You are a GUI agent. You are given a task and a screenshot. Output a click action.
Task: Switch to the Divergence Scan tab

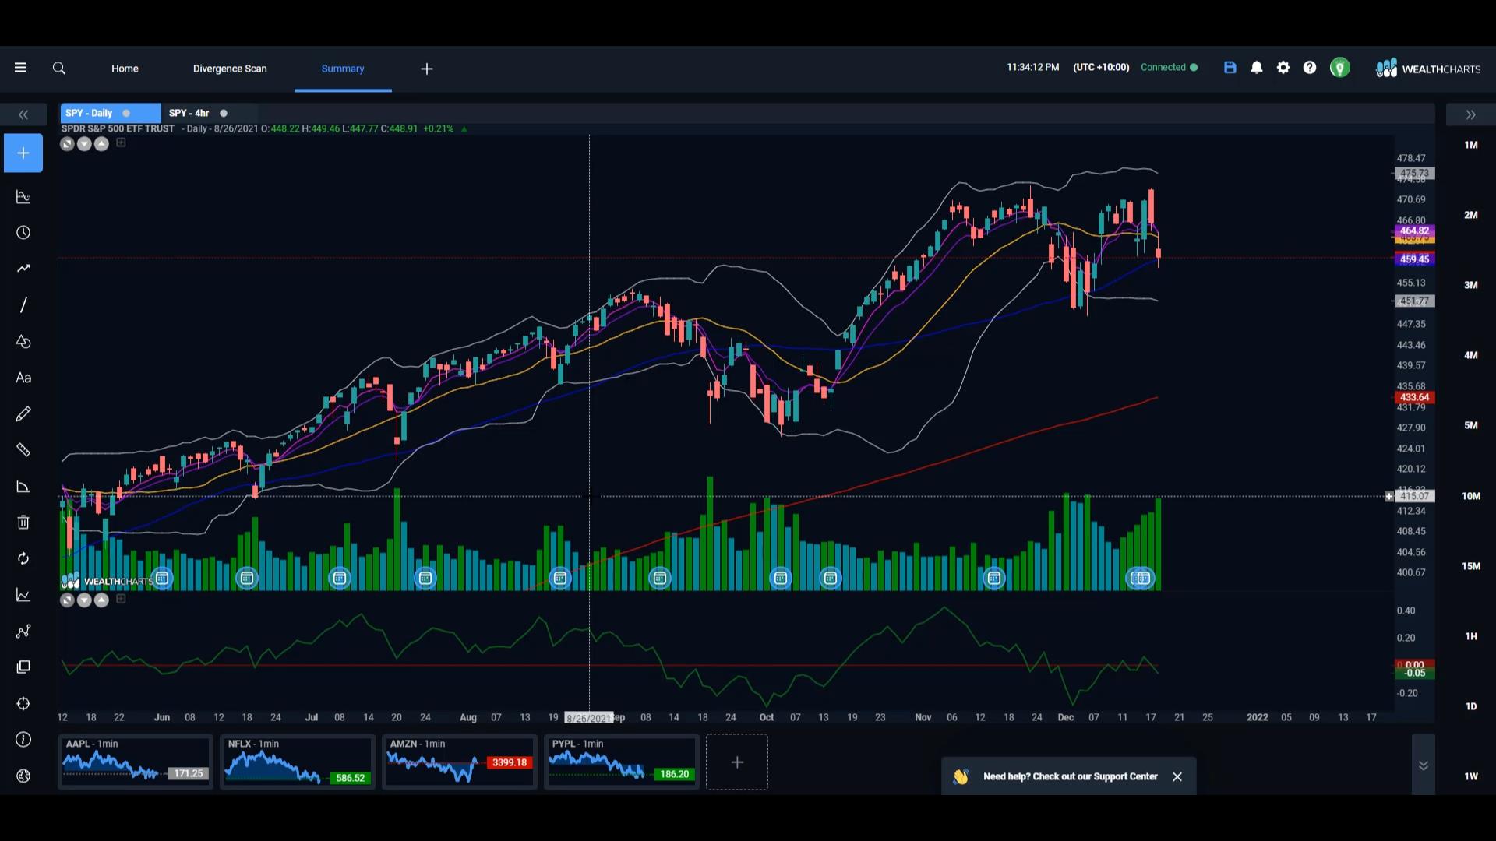point(230,69)
